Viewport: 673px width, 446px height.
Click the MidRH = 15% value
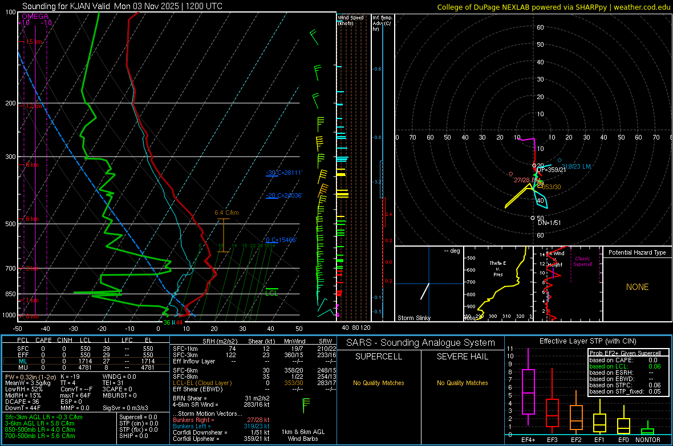coord(23,395)
